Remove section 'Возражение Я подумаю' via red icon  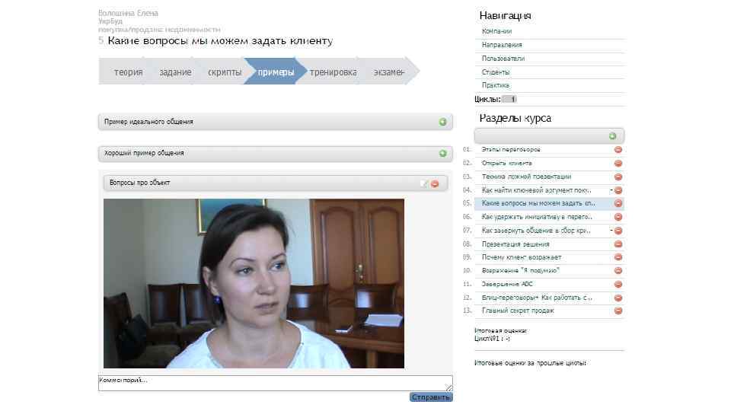tap(618, 270)
